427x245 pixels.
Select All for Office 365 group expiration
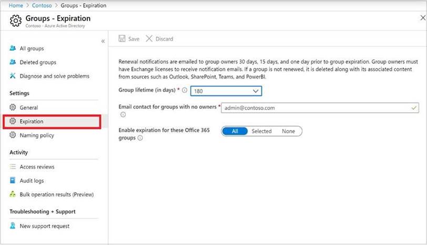pos(235,131)
